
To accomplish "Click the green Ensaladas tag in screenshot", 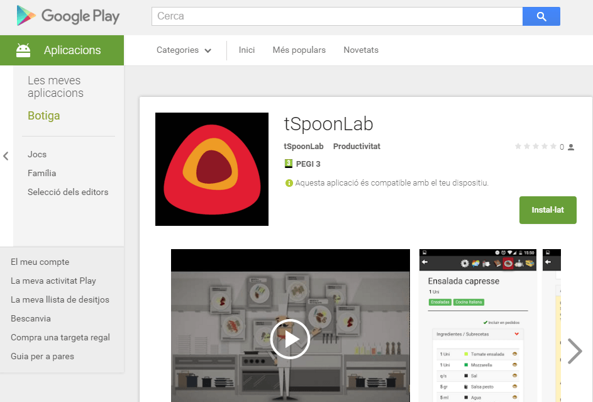I will coord(440,302).
